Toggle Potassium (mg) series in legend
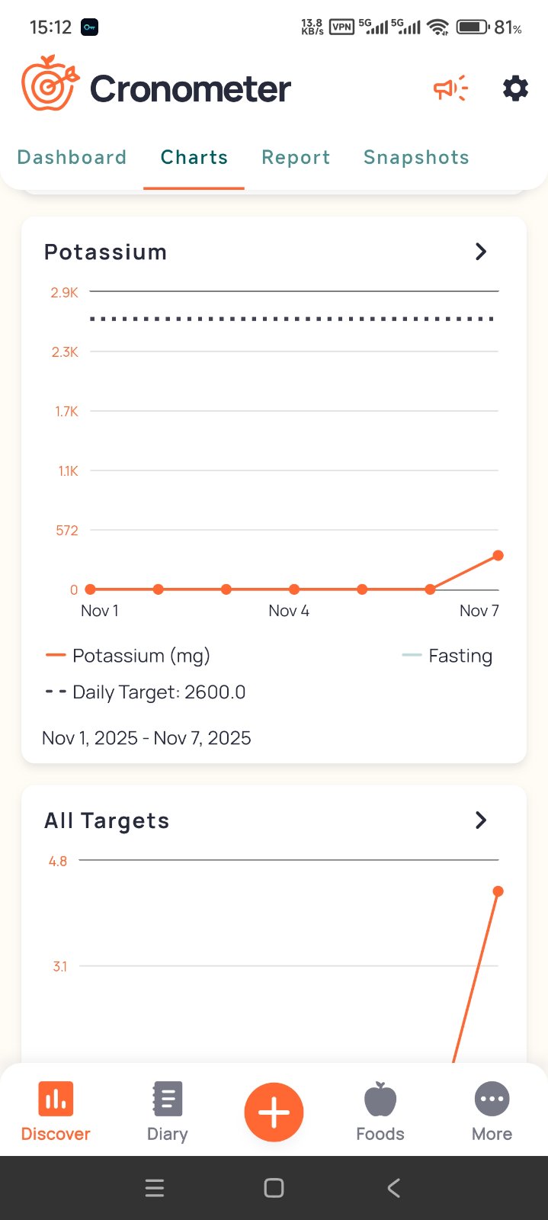Image resolution: width=548 pixels, height=1220 pixels. tap(128, 656)
